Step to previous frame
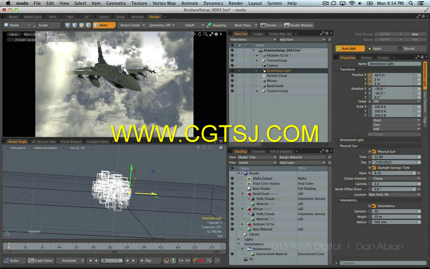 (96, 260)
